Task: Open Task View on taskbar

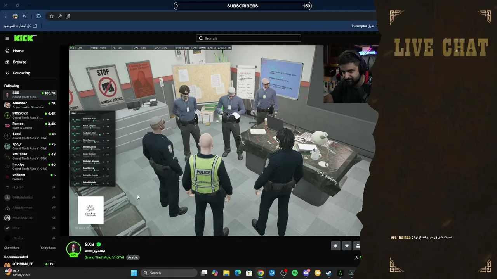Action: [x=204, y=273]
